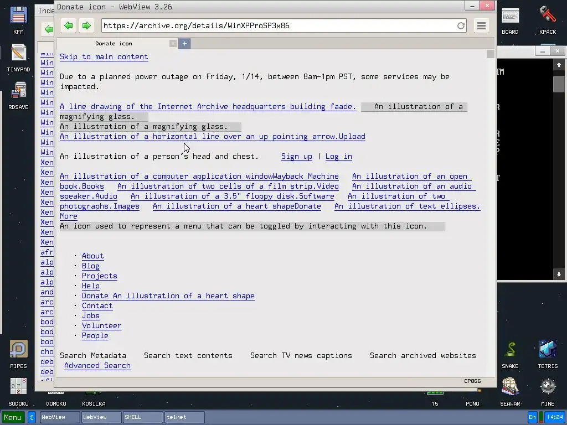This screenshot has height=425, width=567.
Task: Open the Internet Archive headquarters drawing link
Action: [208, 107]
